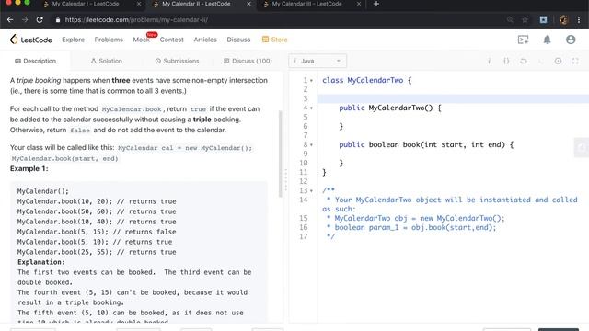Go back with browser back arrow

pyautogui.click(x=10, y=20)
